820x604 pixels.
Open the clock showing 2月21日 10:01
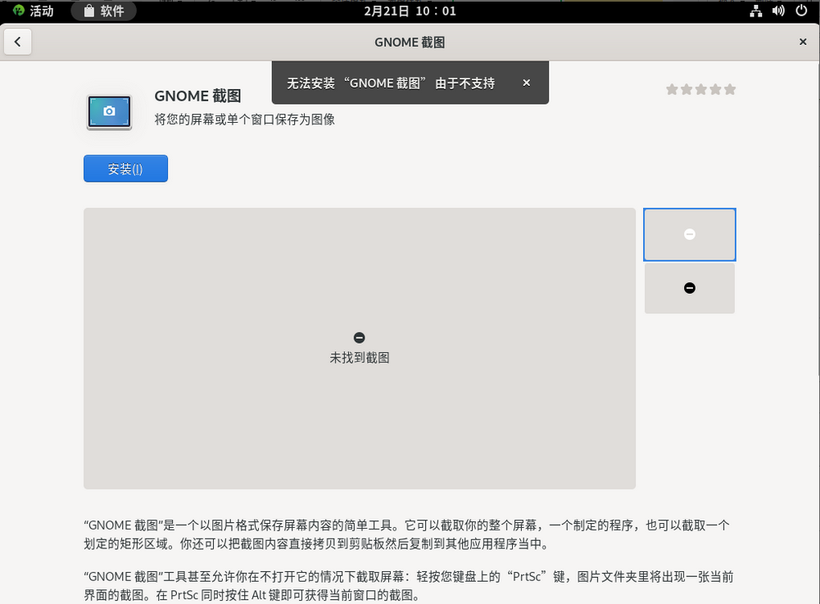tap(410, 11)
